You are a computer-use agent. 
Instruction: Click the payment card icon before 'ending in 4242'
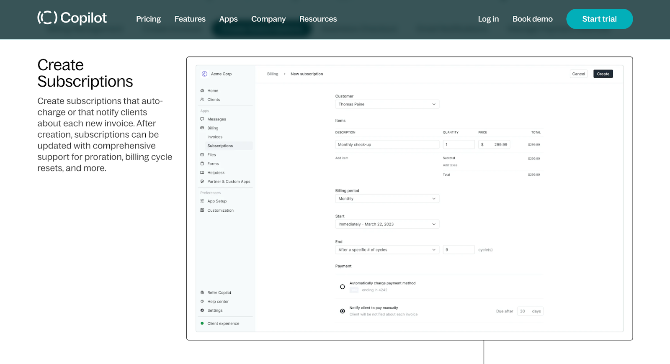coord(354,290)
